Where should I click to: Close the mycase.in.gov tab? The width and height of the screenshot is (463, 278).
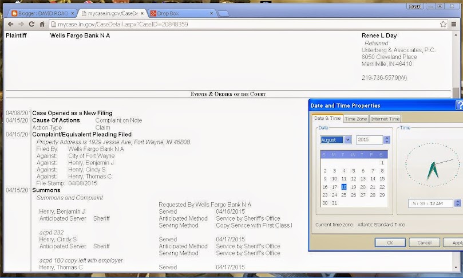142,13
